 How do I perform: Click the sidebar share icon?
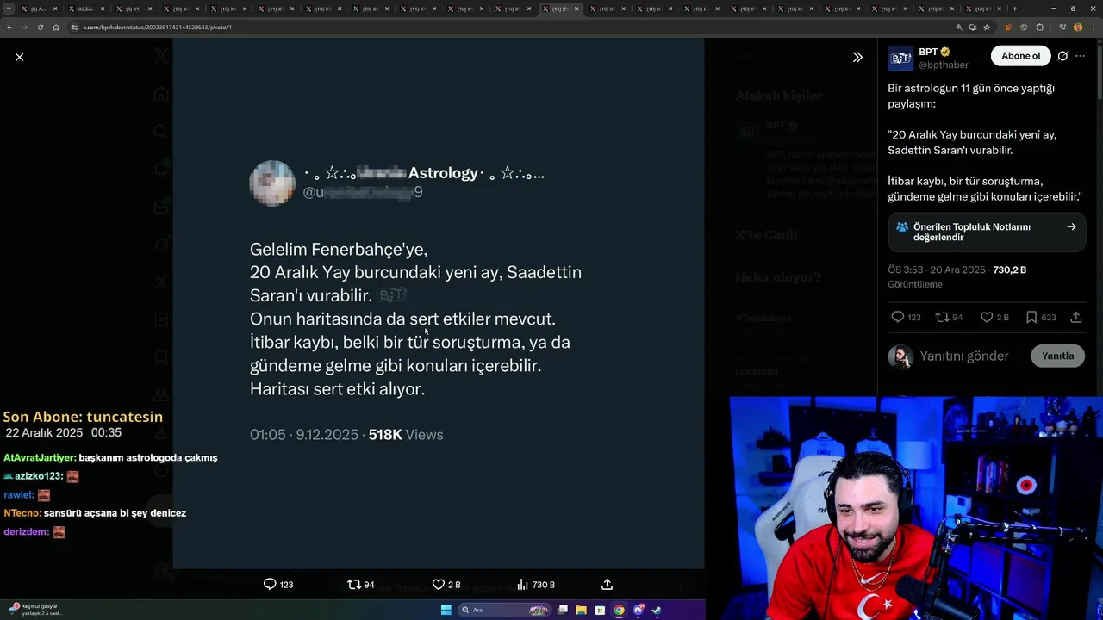[1076, 317]
